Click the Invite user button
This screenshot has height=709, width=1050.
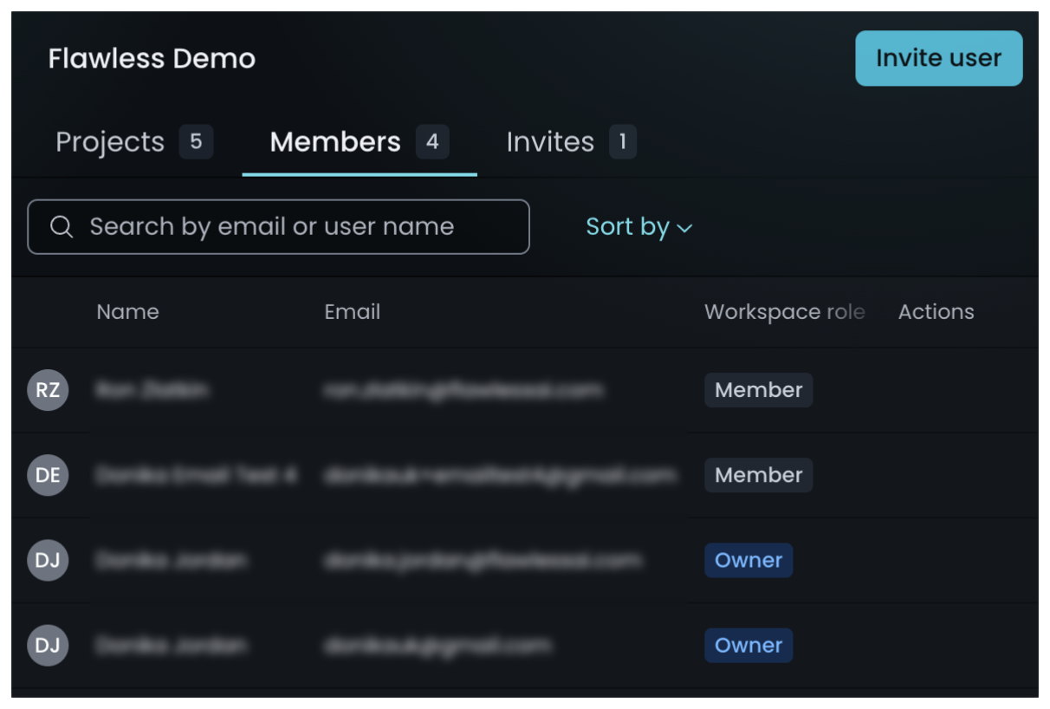coord(938,58)
